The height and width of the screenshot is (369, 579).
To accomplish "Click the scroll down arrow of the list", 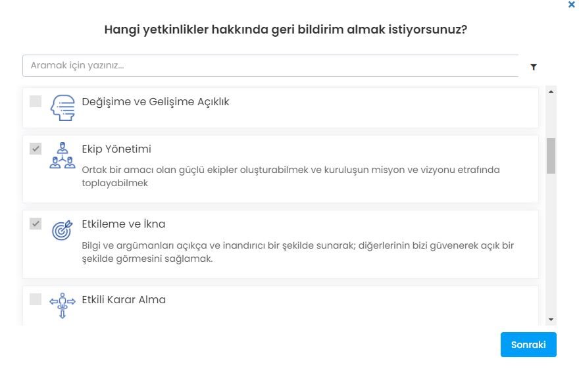I will point(551,320).
